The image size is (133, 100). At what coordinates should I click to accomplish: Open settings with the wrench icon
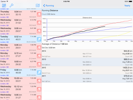point(12,6)
